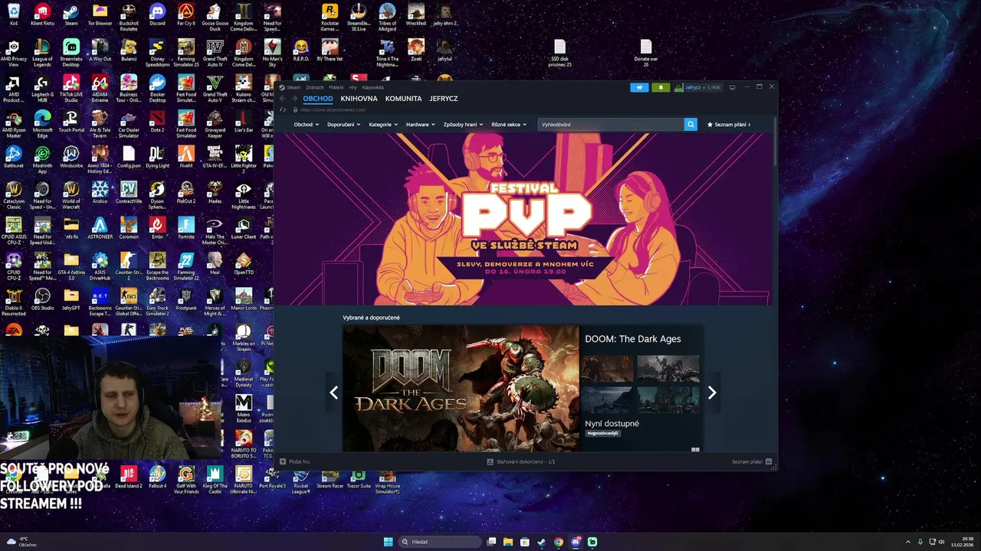The width and height of the screenshot is (981, 551).
Task: Switch to the OBCHOD tab
Action: tap(317, 99)
